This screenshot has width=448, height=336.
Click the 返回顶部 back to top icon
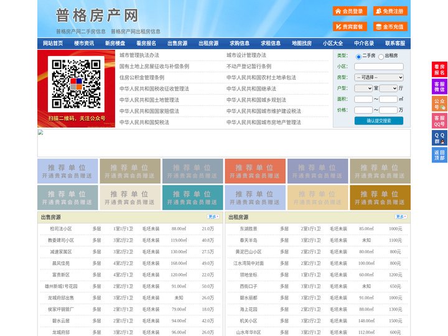[439, 155]
